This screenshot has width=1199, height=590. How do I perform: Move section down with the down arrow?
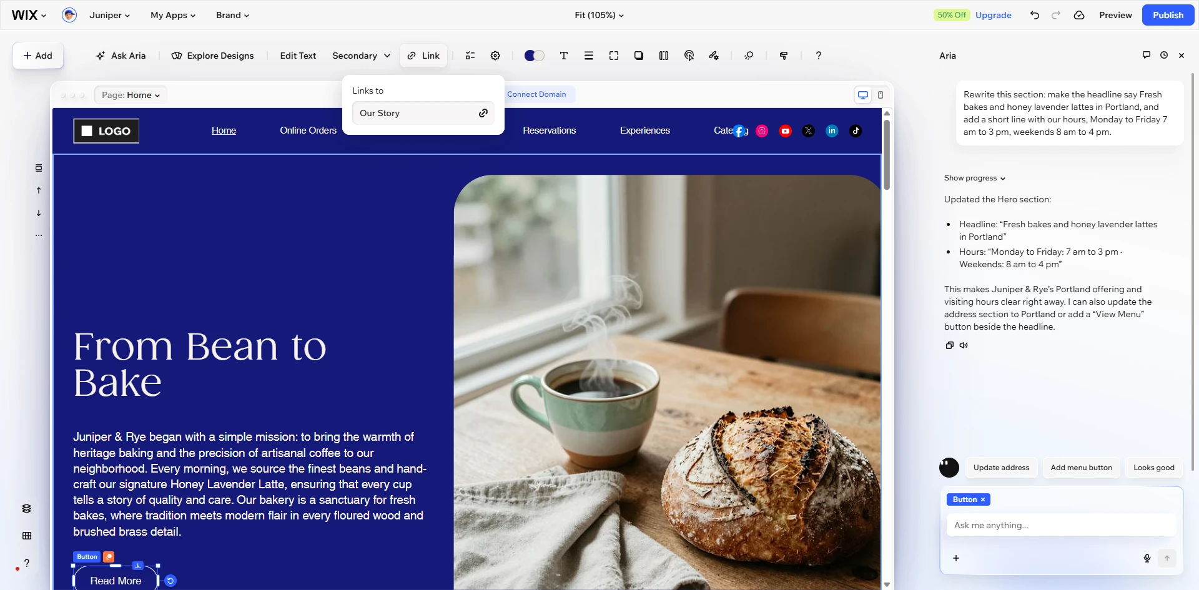pos(39,213)
